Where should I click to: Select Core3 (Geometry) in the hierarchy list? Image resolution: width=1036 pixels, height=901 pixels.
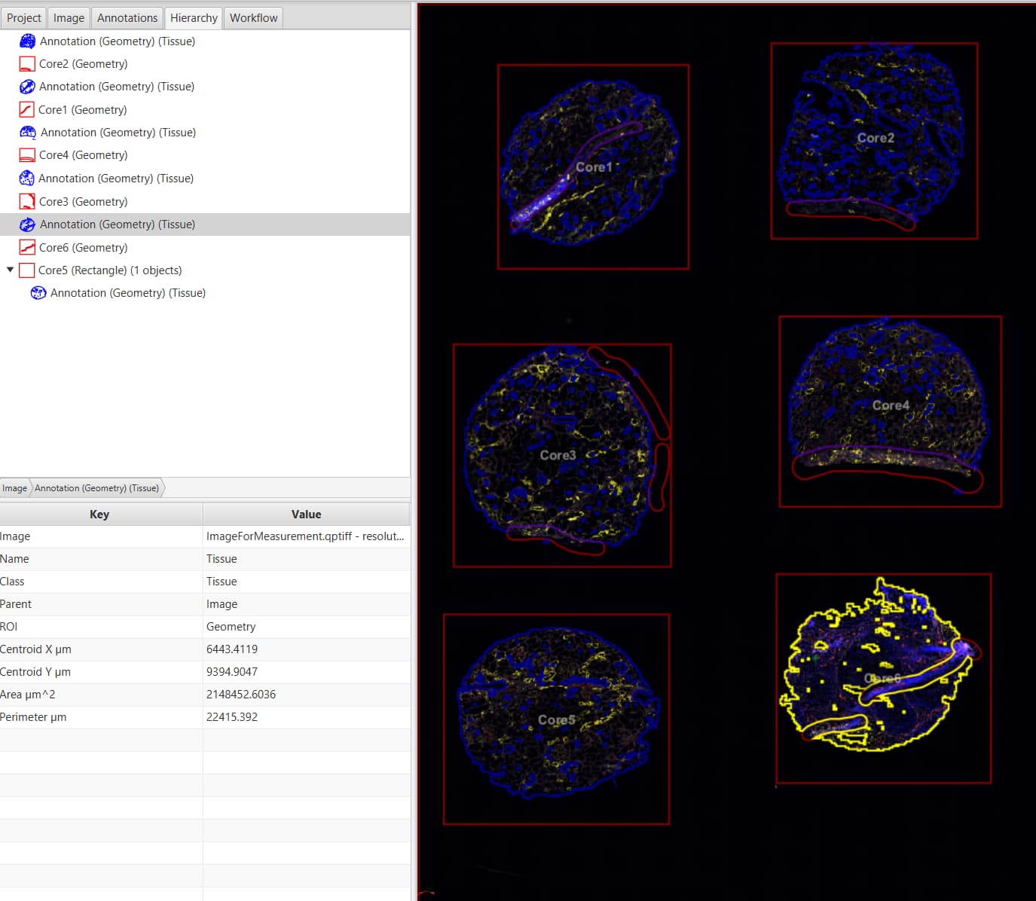point(83,201)
